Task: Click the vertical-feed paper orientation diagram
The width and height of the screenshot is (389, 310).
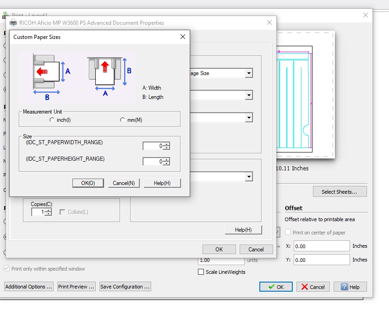Action: click(x=109, y=76)
